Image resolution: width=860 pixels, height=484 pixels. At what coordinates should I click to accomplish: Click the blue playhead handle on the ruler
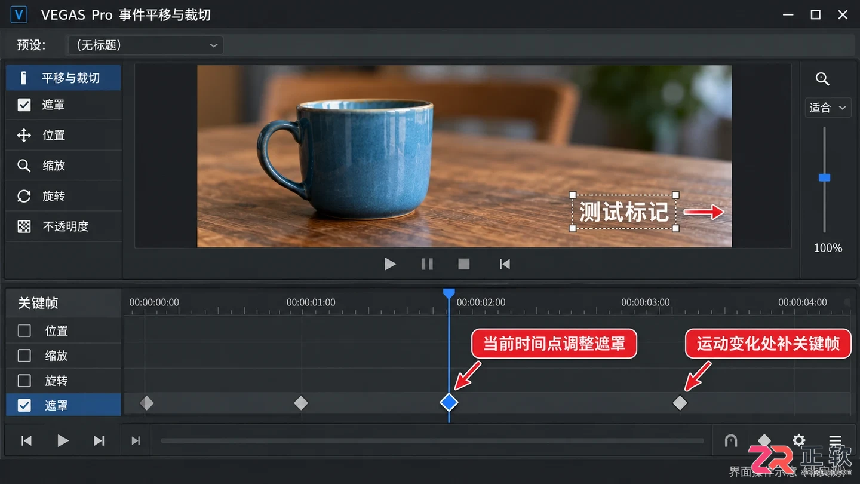[449, 293]
